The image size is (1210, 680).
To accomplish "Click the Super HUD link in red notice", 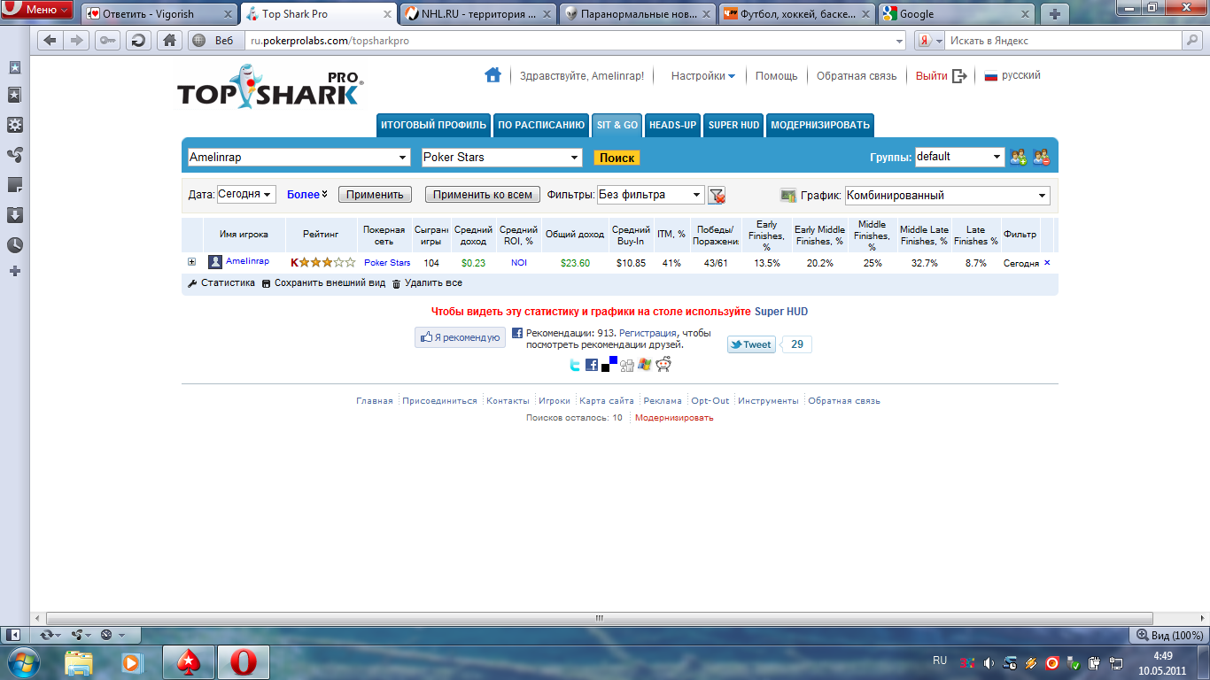I will 780,312.
